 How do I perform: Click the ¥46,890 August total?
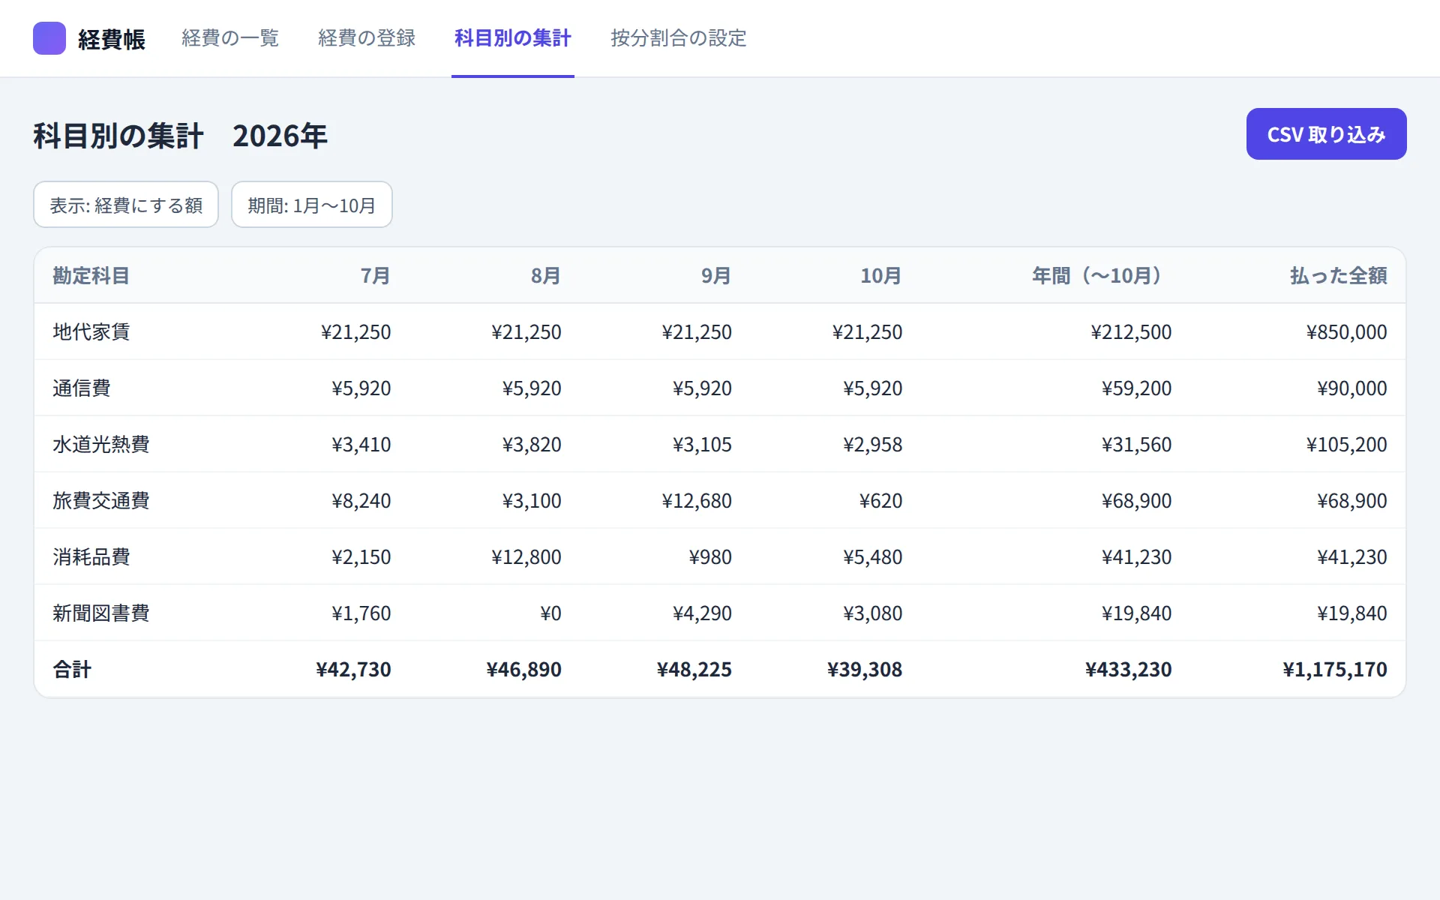(x=524, y=669)
